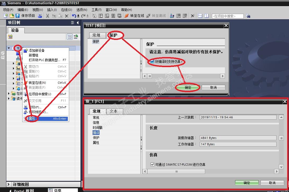Open the 项目(P) menu
289x192 pixels.
pyautogui.click(x=8, y=10)
